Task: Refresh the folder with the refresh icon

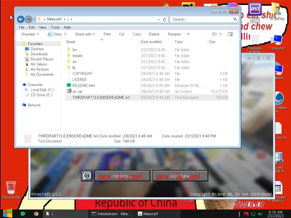Action: click(x=165, y=20)
